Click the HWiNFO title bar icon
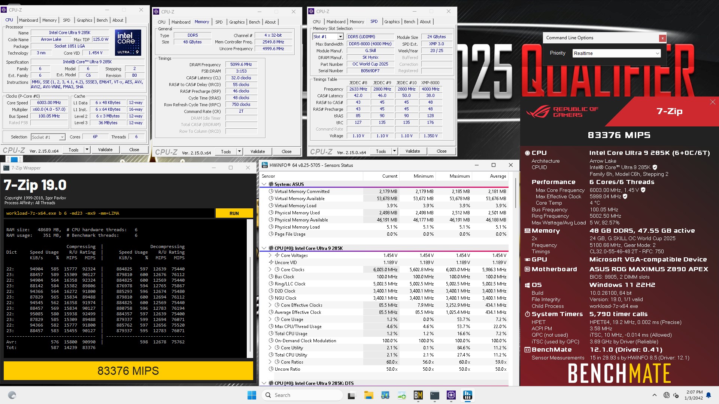 pyautogui.click(x=264, y=165)
